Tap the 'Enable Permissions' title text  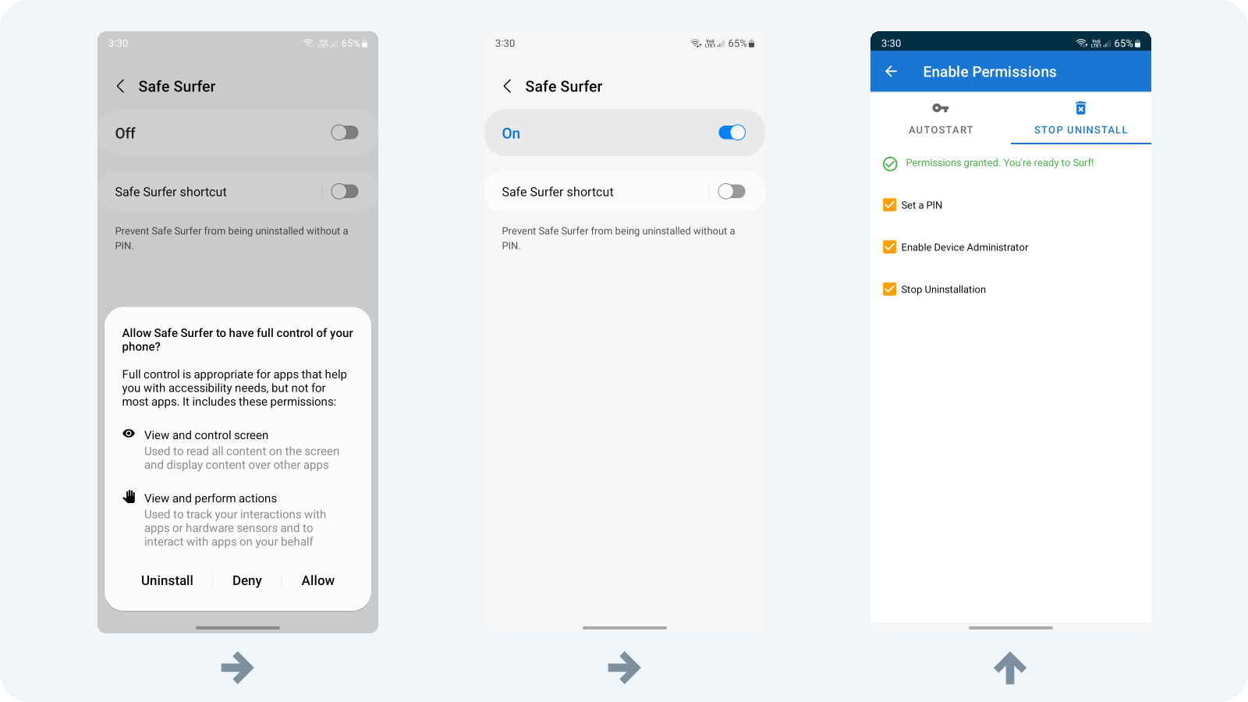(990, 72)
